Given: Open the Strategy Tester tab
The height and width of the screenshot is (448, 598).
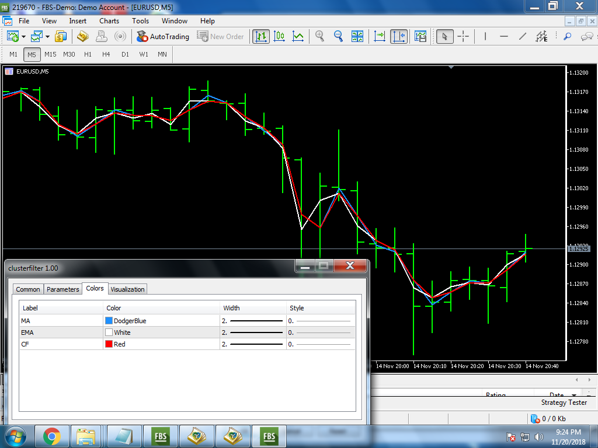Looking at the screenshot, I should coord(564,402).
